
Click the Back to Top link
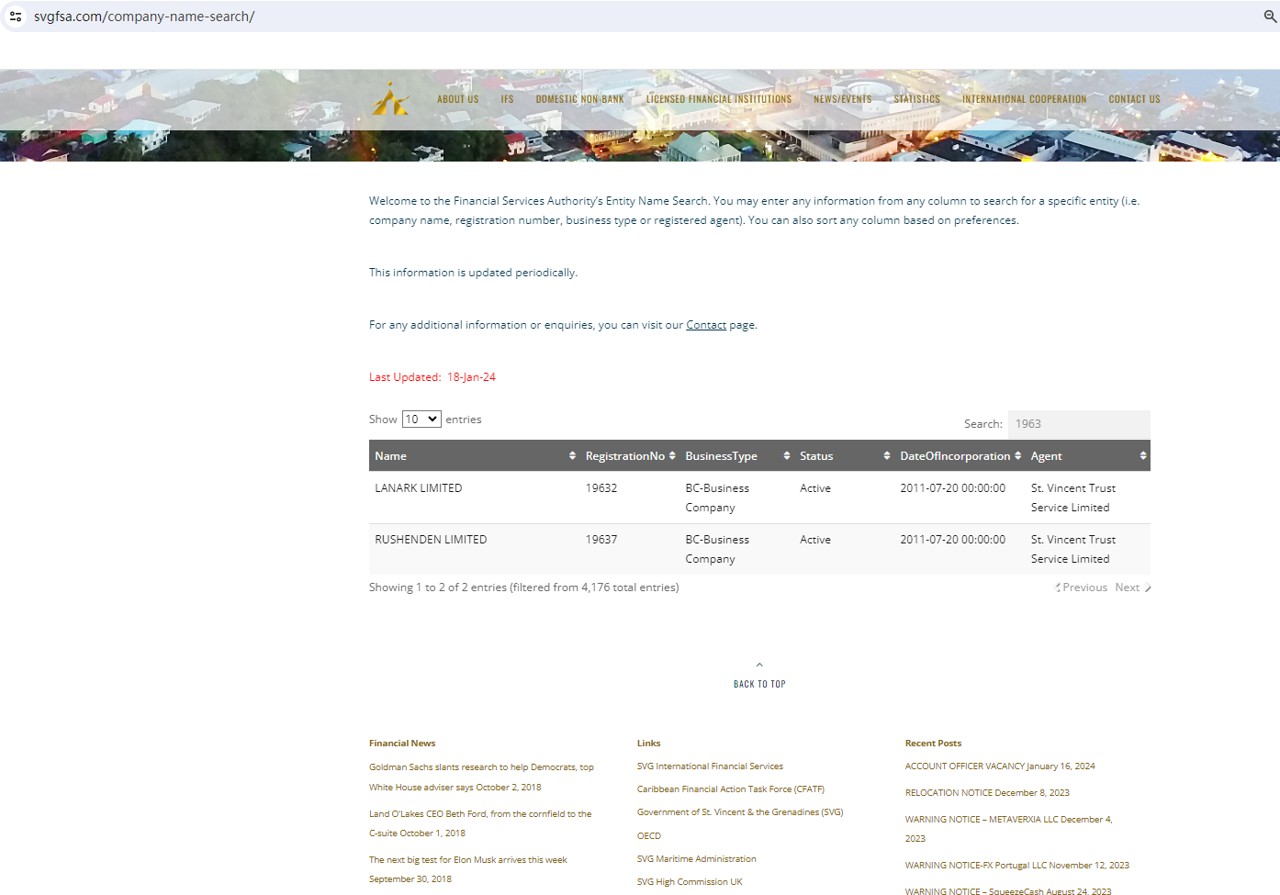(x=759, y=684)
